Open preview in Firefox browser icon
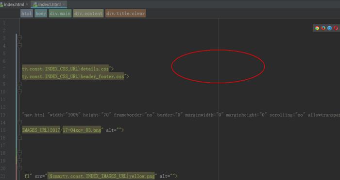The width and height of the screenshot is (340, 180). (323, 28)
